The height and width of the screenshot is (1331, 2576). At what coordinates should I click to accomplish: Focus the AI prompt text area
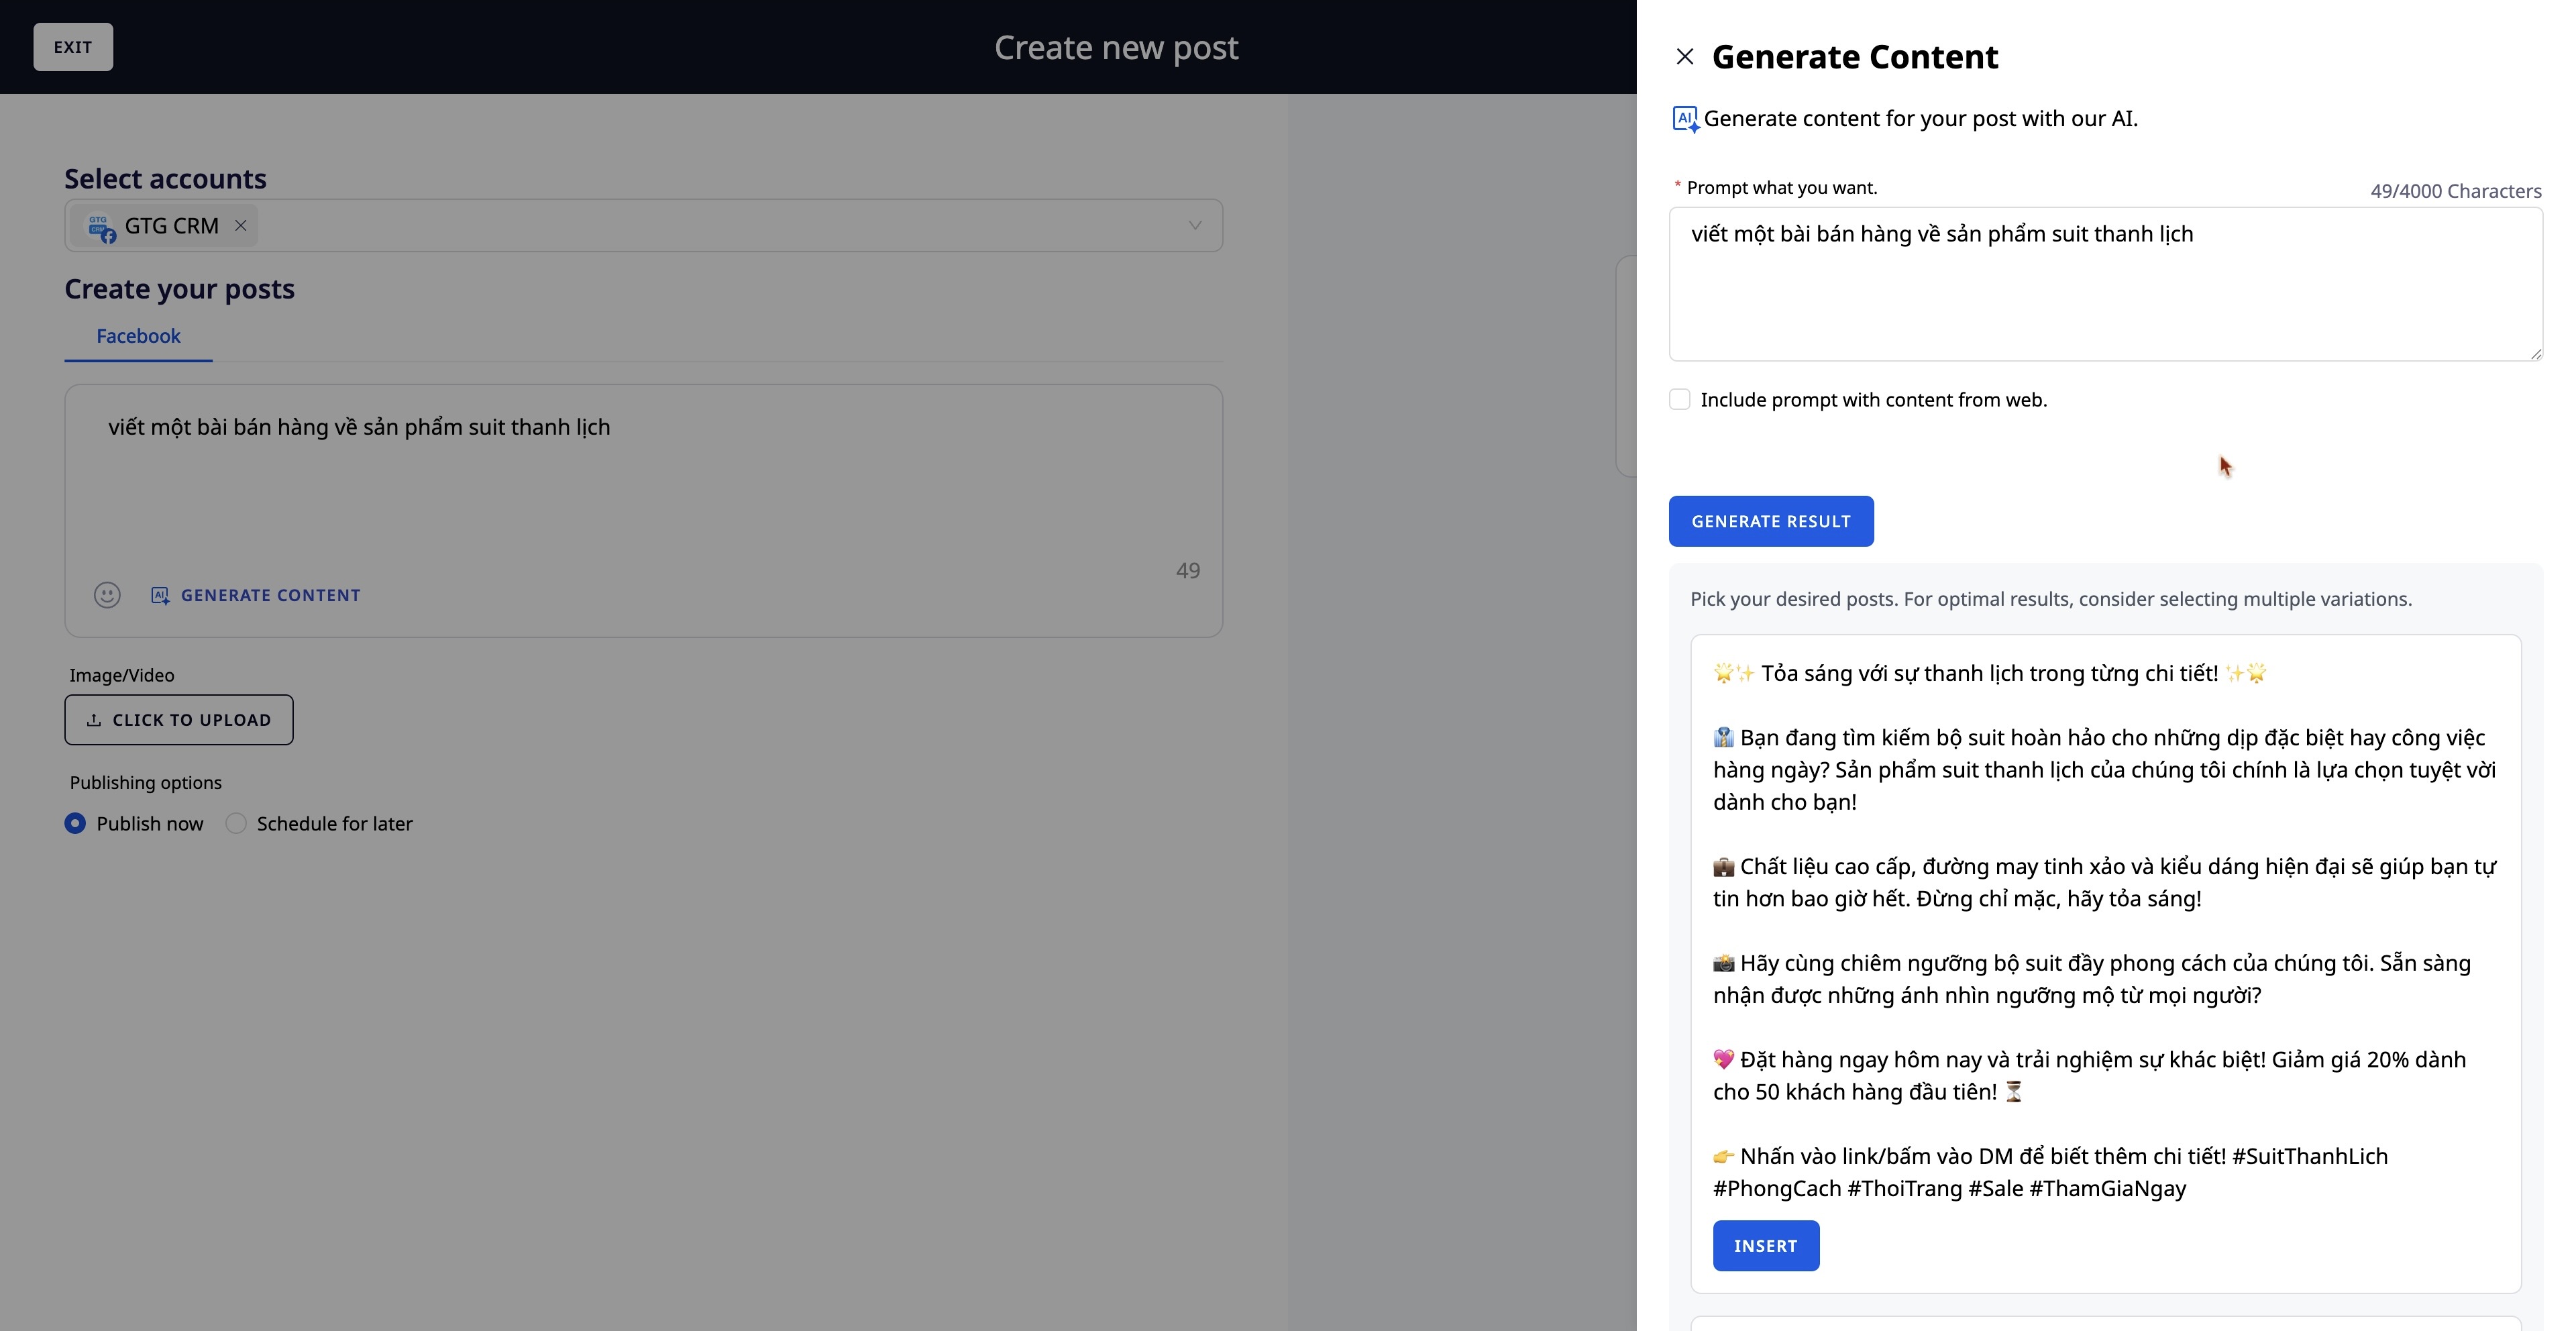2104,285
